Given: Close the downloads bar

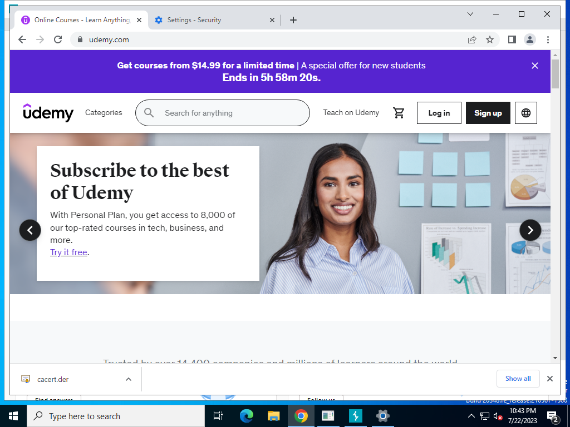Looking at the screenshot, I should pos(549,379).
